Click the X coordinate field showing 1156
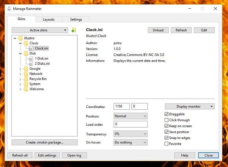 click(x=122, y=106)
